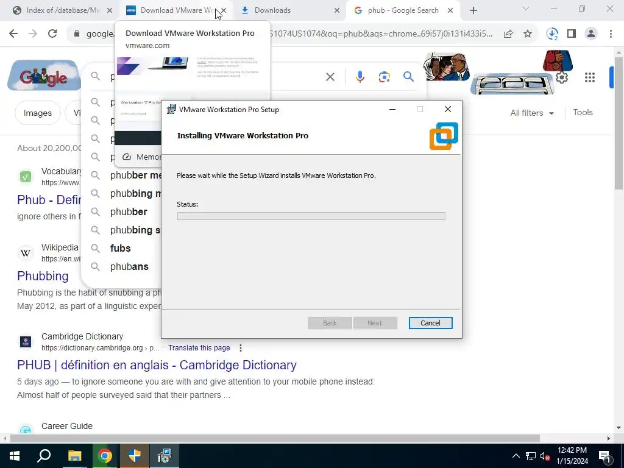Go back with Chrome back arrow

[13, 34]
